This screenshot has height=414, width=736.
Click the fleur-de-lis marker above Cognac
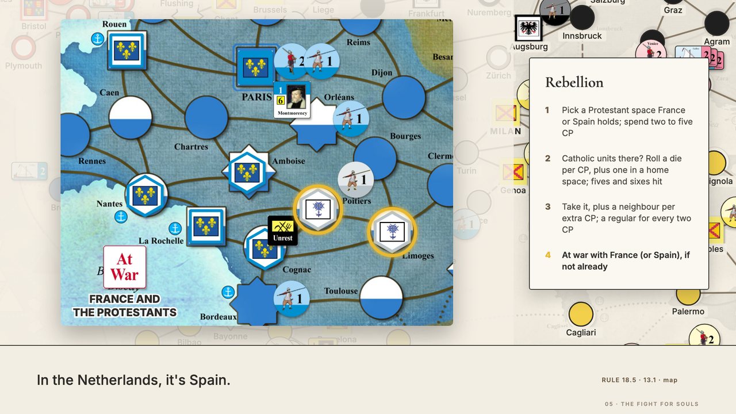tap(265, 248)
